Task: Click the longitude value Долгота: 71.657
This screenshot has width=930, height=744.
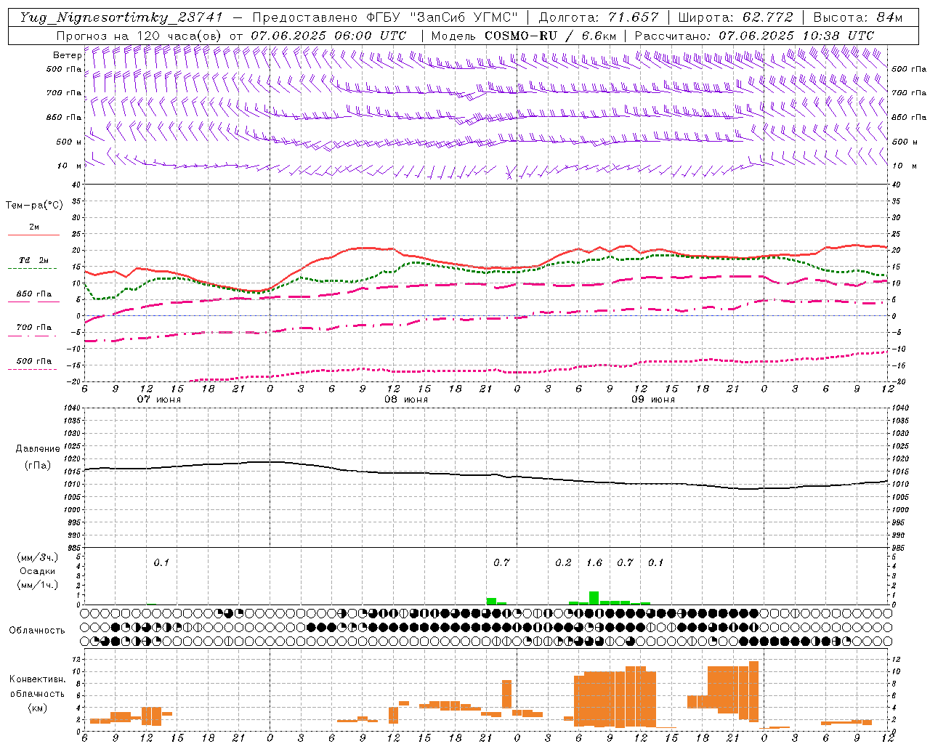Action: tap(599, 17)
